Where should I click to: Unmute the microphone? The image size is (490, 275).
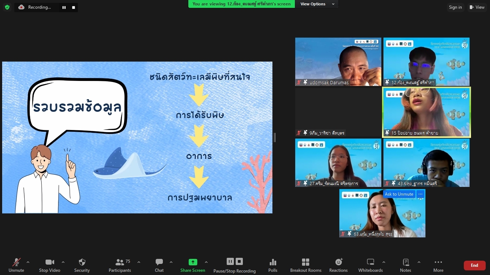point(17,265)
